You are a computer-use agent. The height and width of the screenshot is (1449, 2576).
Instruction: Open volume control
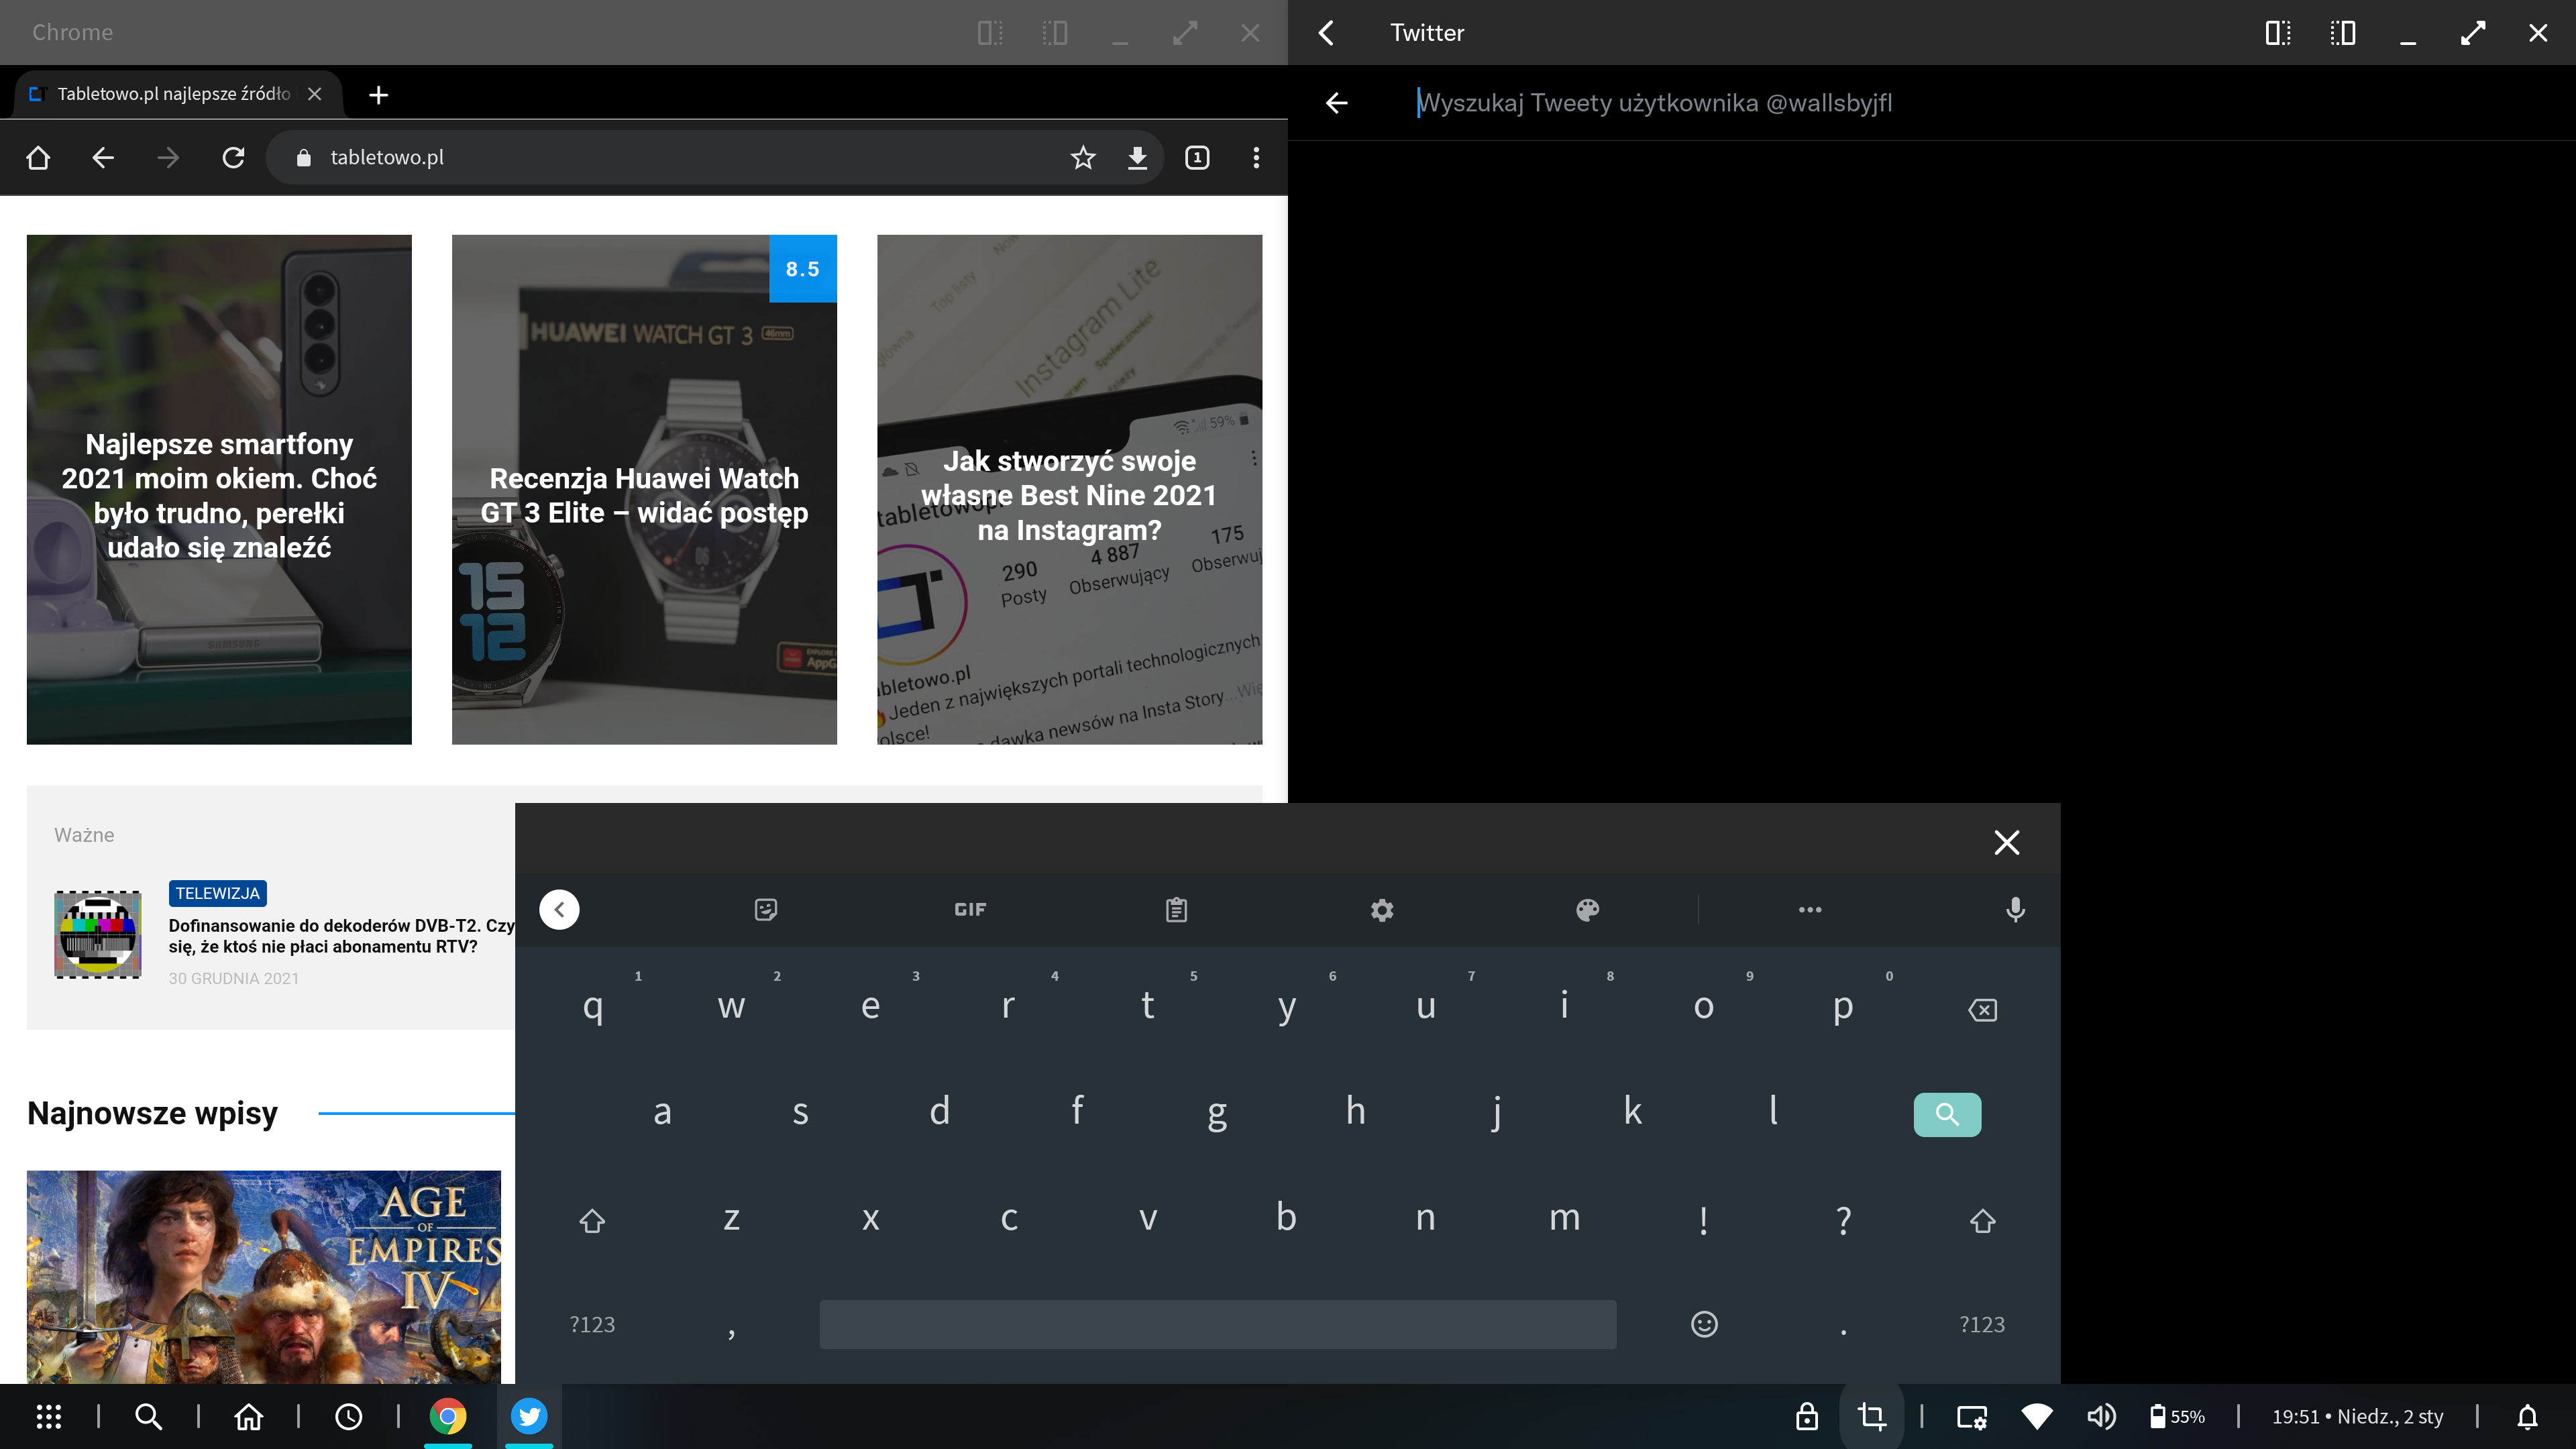pos(2101,1416)
